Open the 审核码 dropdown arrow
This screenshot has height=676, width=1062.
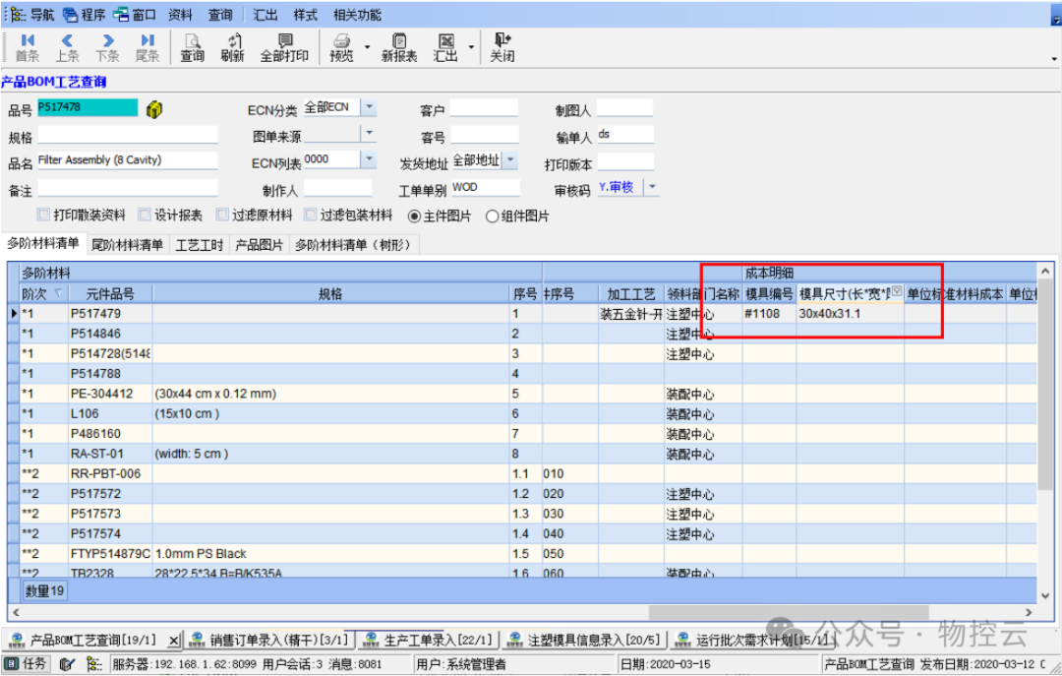click(650, 187)
